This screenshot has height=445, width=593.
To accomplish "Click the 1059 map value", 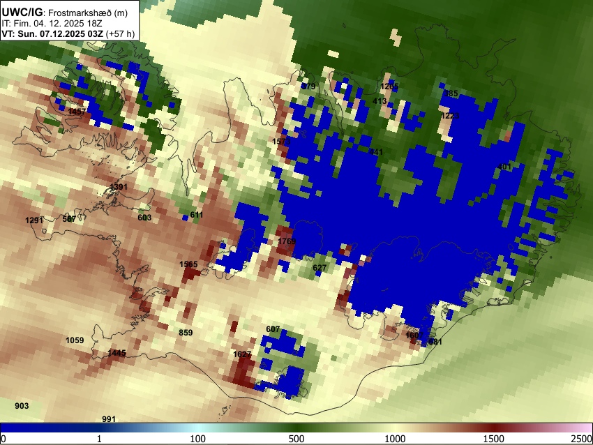I will (x=75, y=340).
